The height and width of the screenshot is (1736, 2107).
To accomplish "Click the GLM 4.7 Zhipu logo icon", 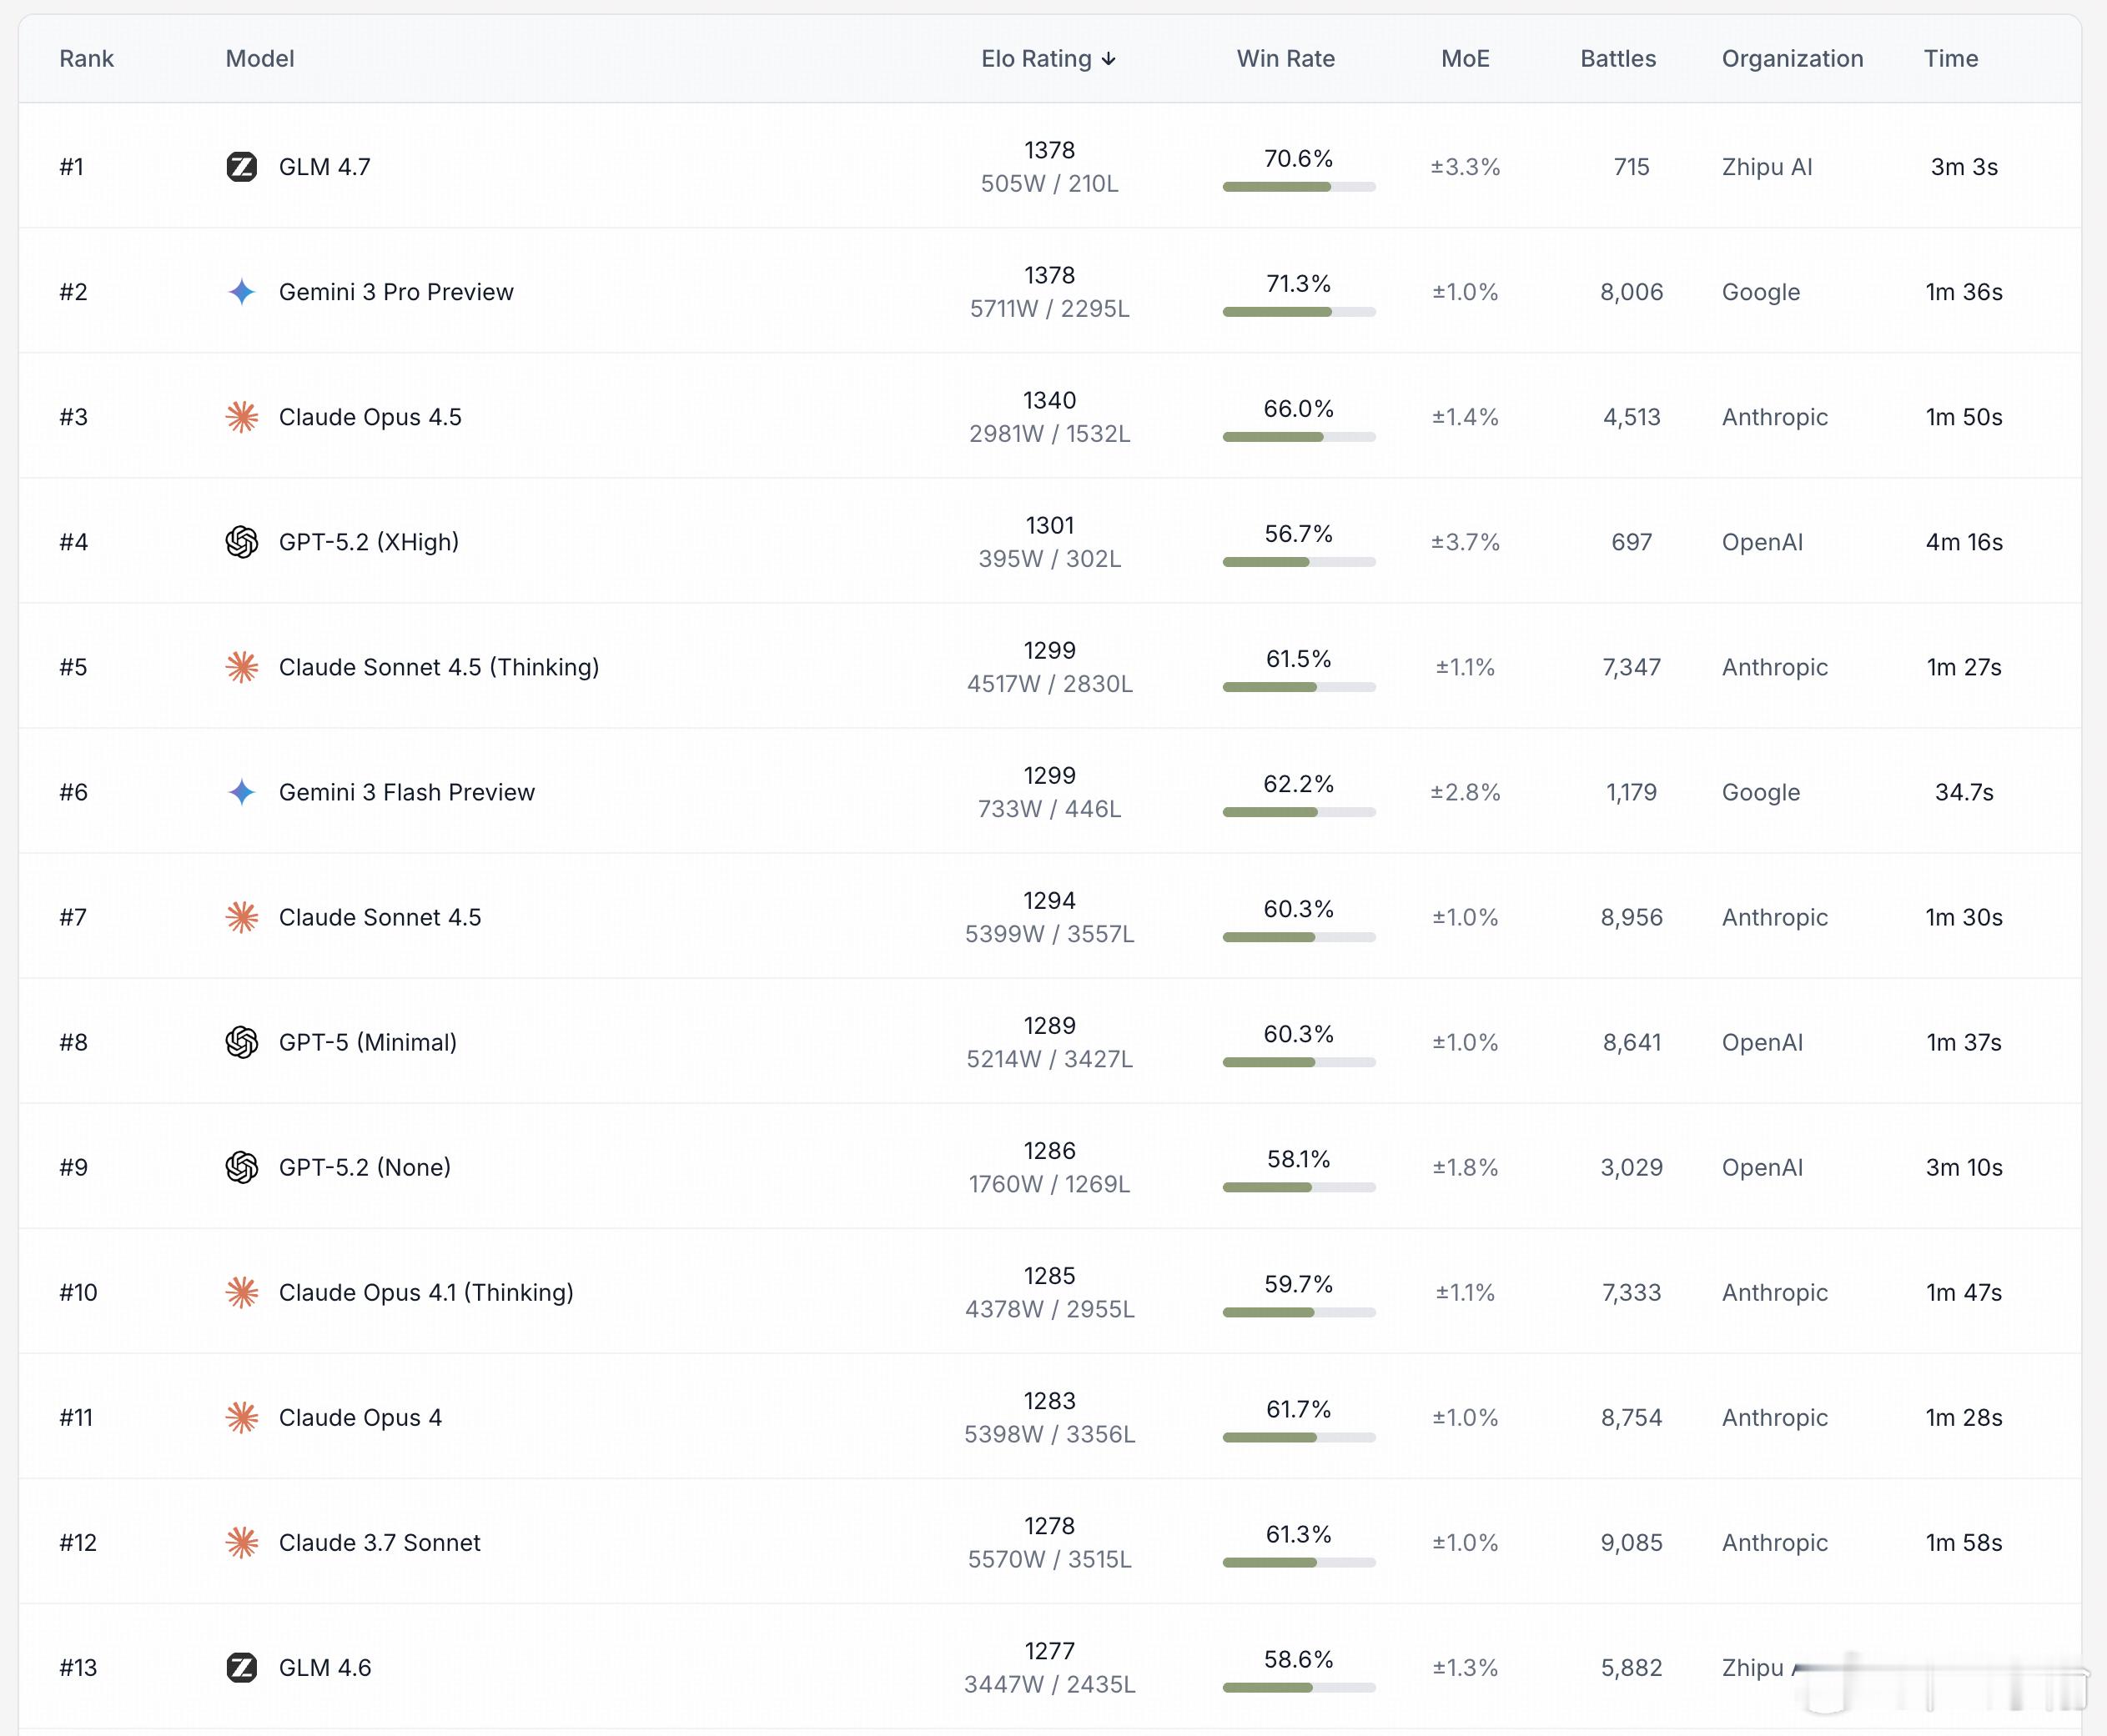I will coord(241,166).
